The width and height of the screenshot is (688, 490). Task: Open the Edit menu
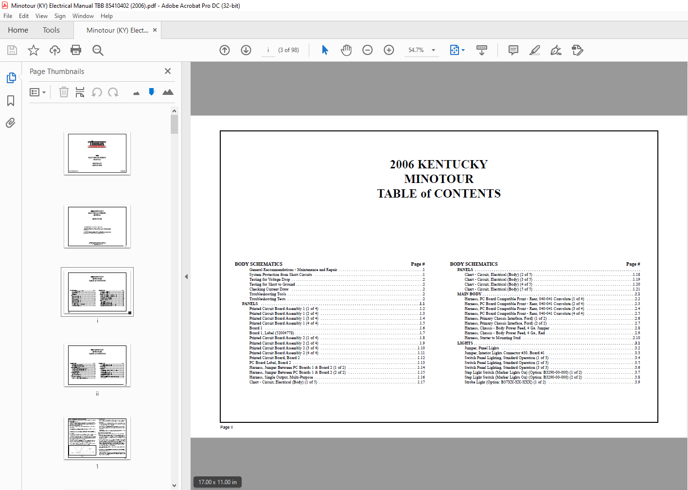(x=24, y=16)
